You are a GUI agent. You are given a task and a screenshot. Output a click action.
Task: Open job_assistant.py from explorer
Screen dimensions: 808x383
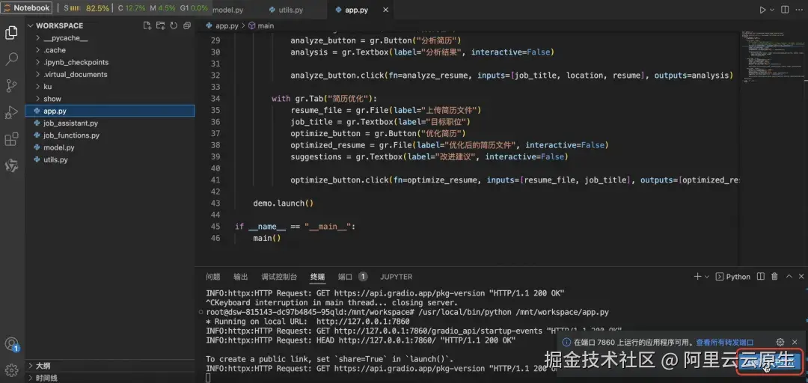110,123
